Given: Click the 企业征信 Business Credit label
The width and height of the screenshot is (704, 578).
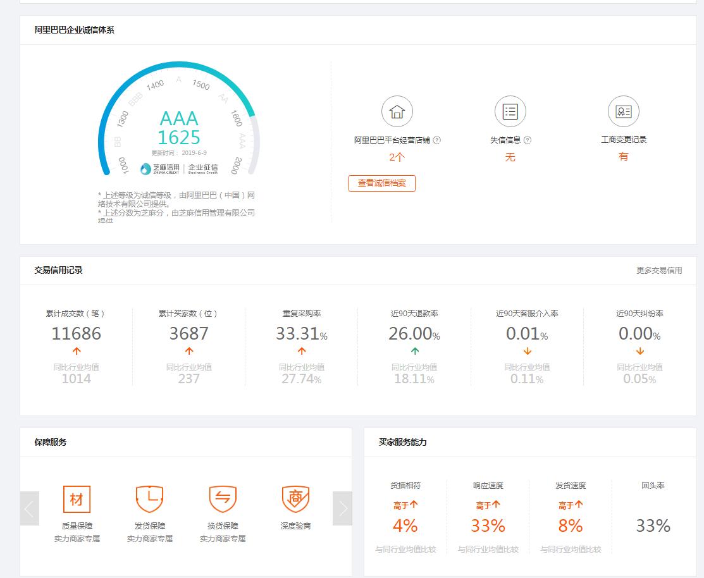Looking at the screenshot, I should click(203, 169).
